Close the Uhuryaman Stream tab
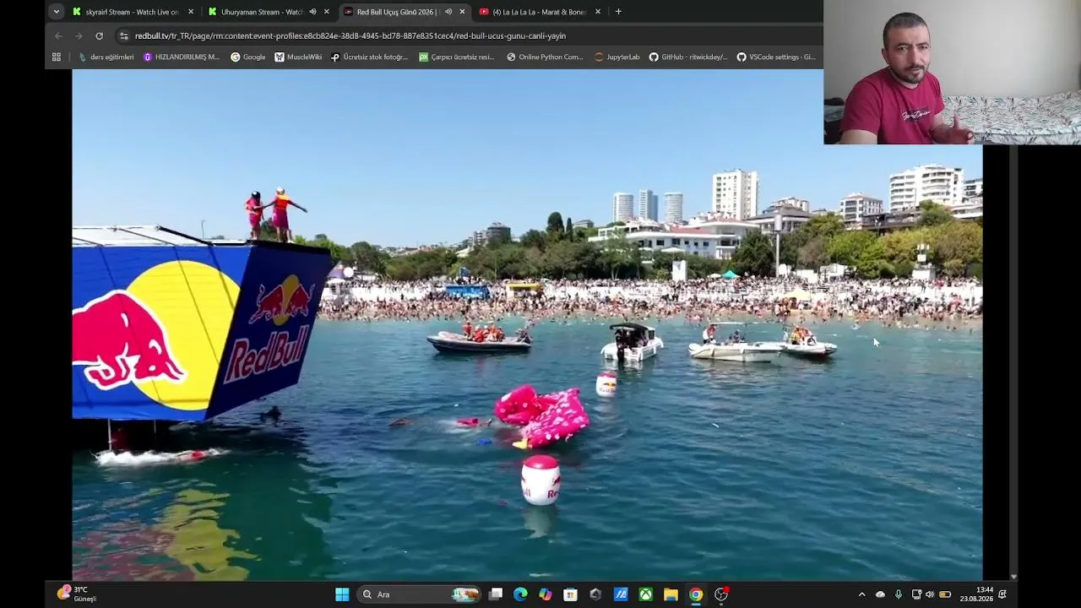Image resolution: width=1081 pixels, height=608 pixels. [x=326, y=12]
